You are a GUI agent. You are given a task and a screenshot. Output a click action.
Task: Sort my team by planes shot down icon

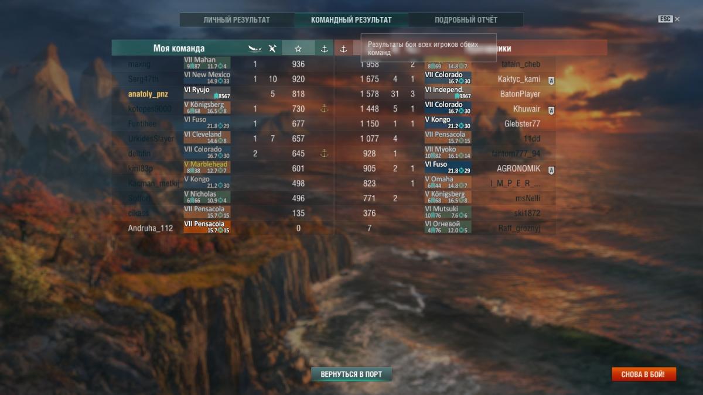(272, 49)
